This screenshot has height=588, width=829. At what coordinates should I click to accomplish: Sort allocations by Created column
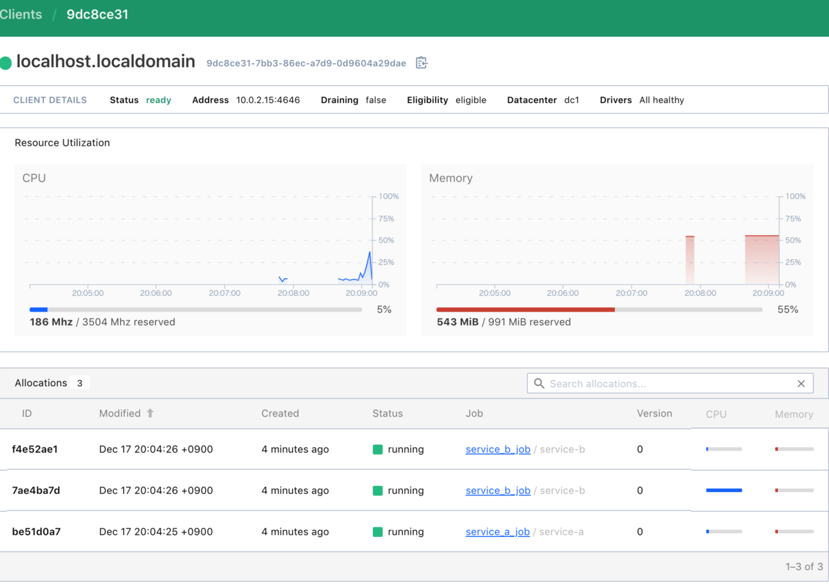pyautogui.click(x=280, y=413)
